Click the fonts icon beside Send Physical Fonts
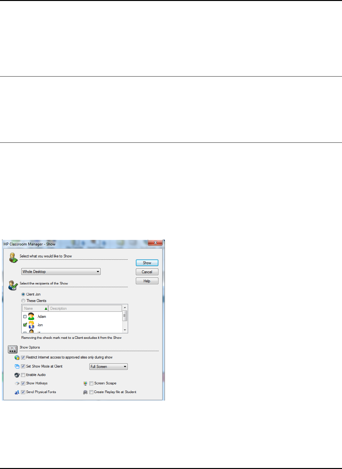The height and width of the screenshot is (469, 342). (x=17, y=392)
